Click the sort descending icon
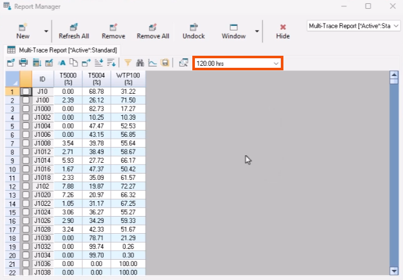 pos(111,63)
